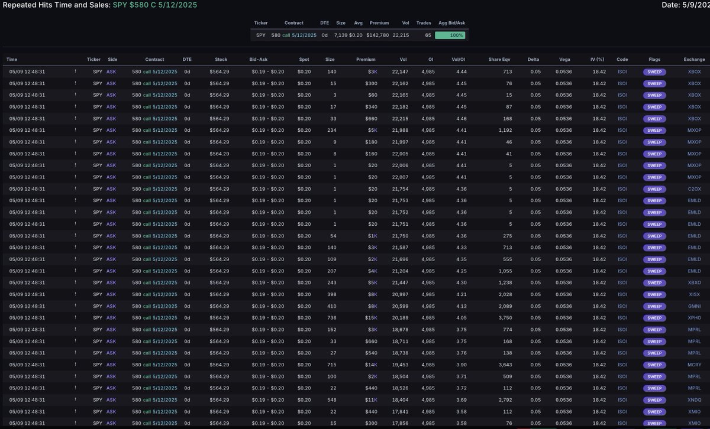Screen dimensions: 710x429
Task: Click the ISOI code in the 21,447 volume row
Action: click(622, 282)
